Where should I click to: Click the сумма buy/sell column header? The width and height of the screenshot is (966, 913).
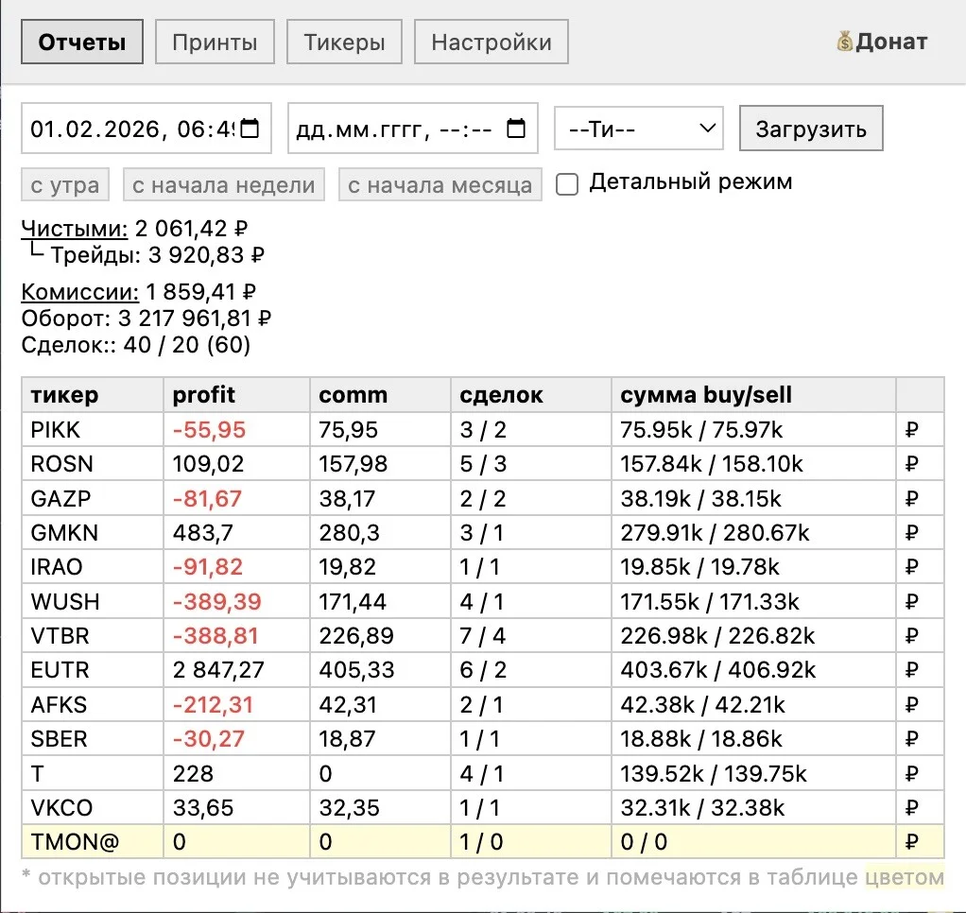(753, 395)
